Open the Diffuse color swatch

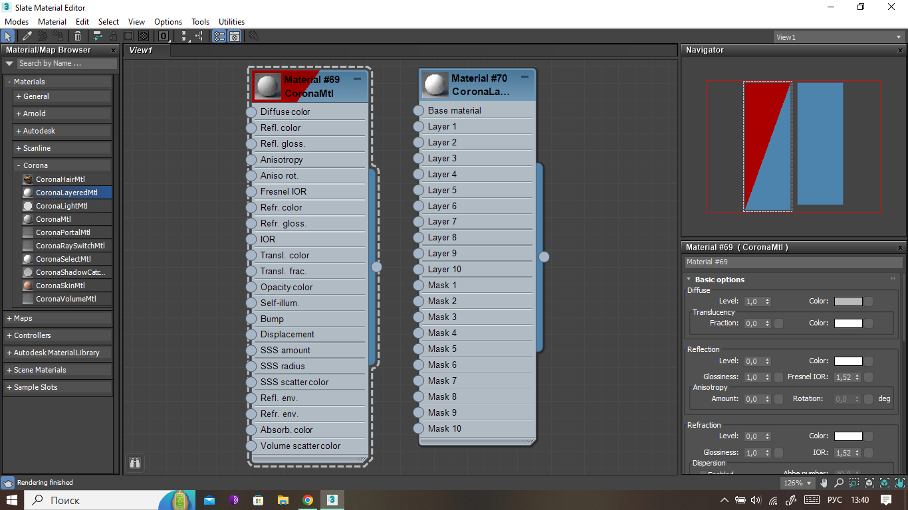point(848,301)
